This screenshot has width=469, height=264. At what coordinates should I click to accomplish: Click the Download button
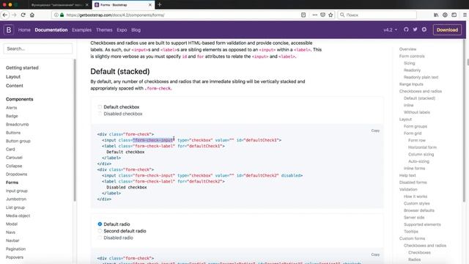click(447, 30)
